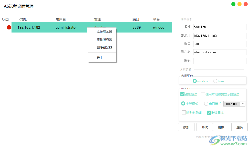The height and width of the screenshot is (148, 250).
Task: Uncheck the 强制登录 checkbox
Action: click(x=183, y=94)
